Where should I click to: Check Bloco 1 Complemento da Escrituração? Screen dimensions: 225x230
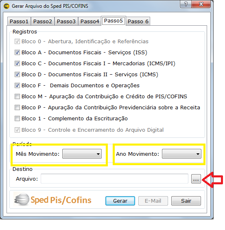pos(17,119)
